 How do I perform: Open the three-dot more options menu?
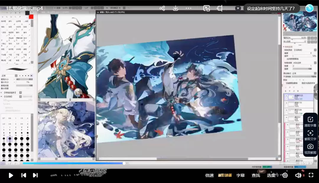click(x=188, y=8)
